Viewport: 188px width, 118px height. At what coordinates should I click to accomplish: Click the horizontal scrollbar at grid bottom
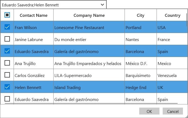(91, 103)
